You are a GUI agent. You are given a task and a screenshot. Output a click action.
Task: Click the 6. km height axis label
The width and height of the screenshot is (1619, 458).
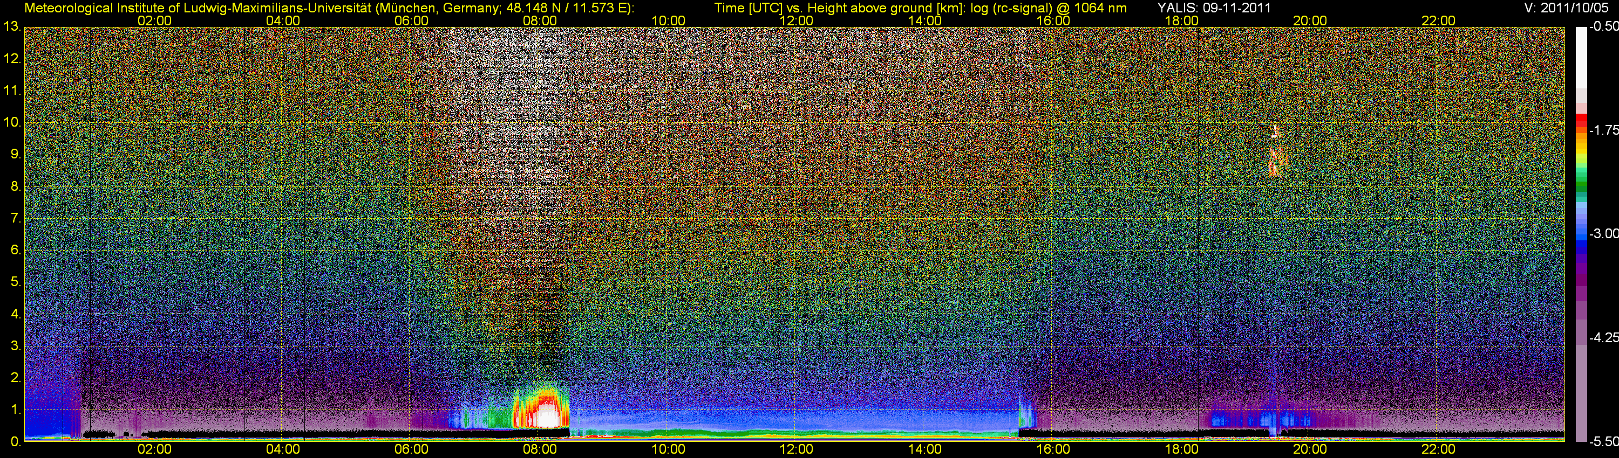tap(16, 251)
